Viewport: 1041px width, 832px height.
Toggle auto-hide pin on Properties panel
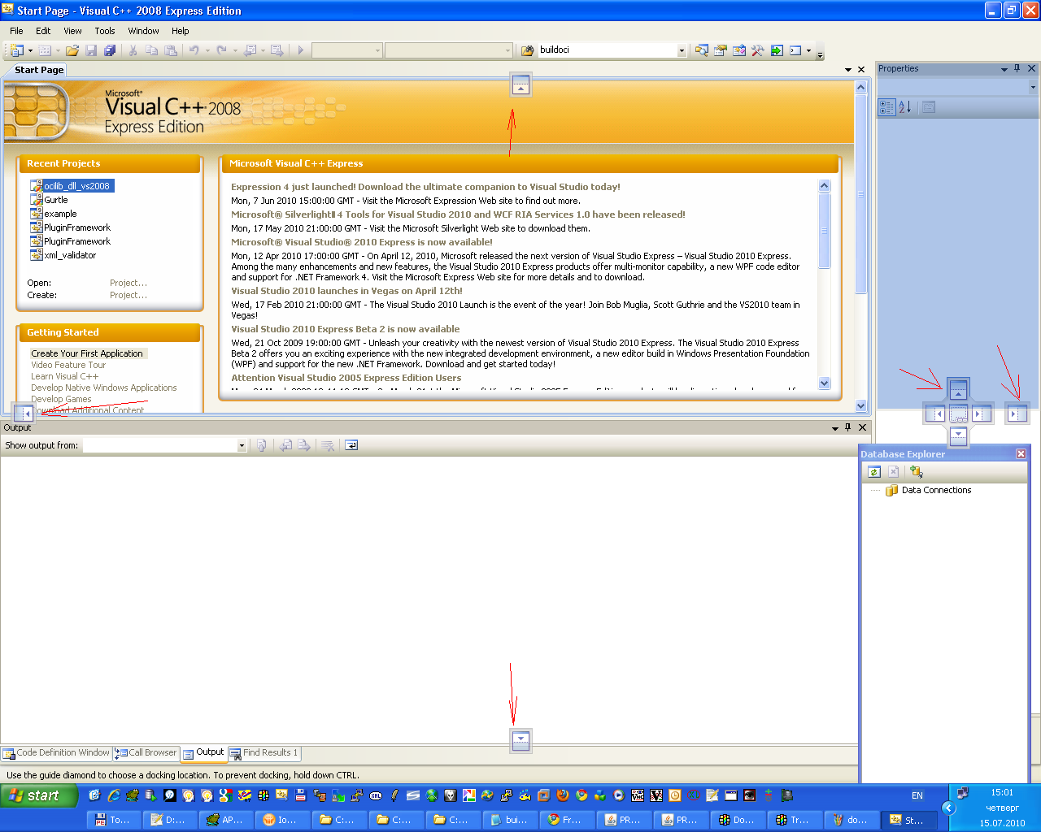point(1017,69)
